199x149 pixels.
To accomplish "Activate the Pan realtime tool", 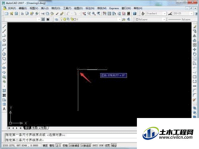I will 84,14.
